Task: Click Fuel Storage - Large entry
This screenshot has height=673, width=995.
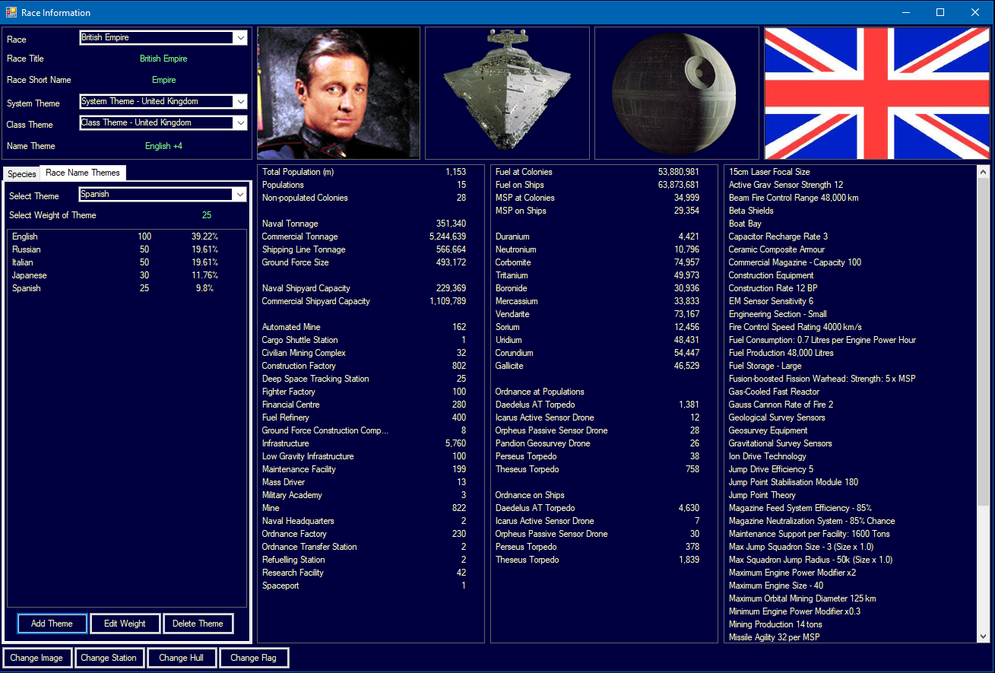Action: [x=765, y=366]
